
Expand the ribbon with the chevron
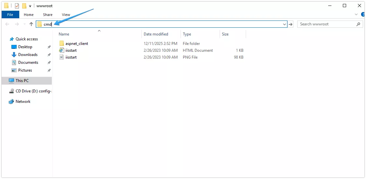356,14
